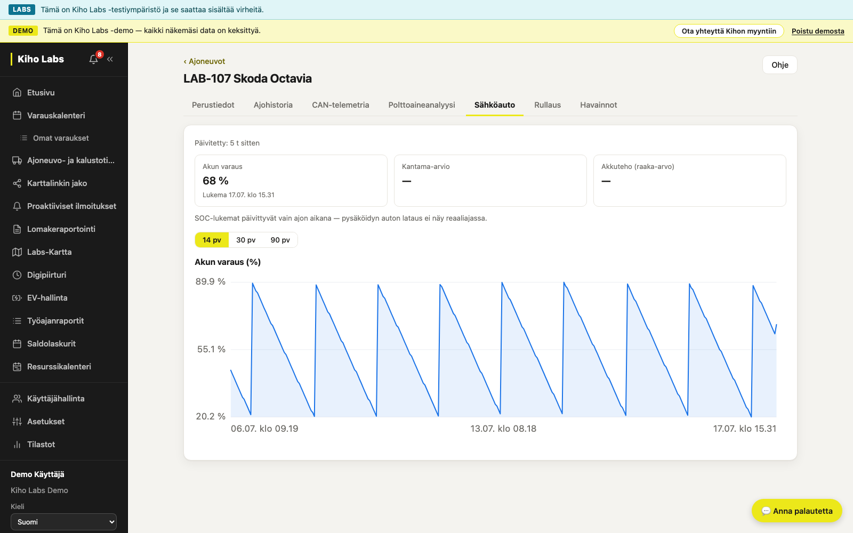Click the Akkuteho (raaka-arvo) card
Screen dimensions: 853x533
690,181
